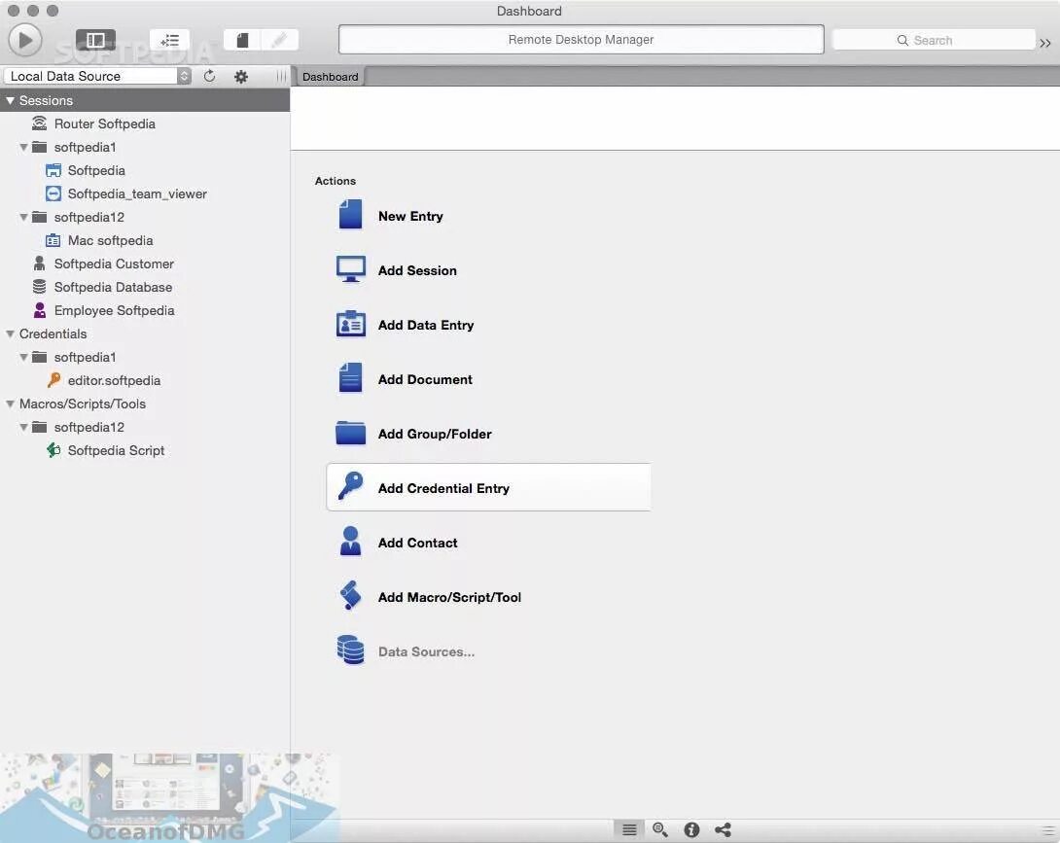Click the tree list view toolbar button
Image resolution: width=1060 pixels, height=843 pixels.
coord(169,40)
